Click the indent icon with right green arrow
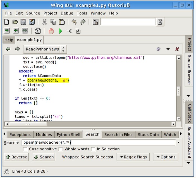 [x=7, y=31]
